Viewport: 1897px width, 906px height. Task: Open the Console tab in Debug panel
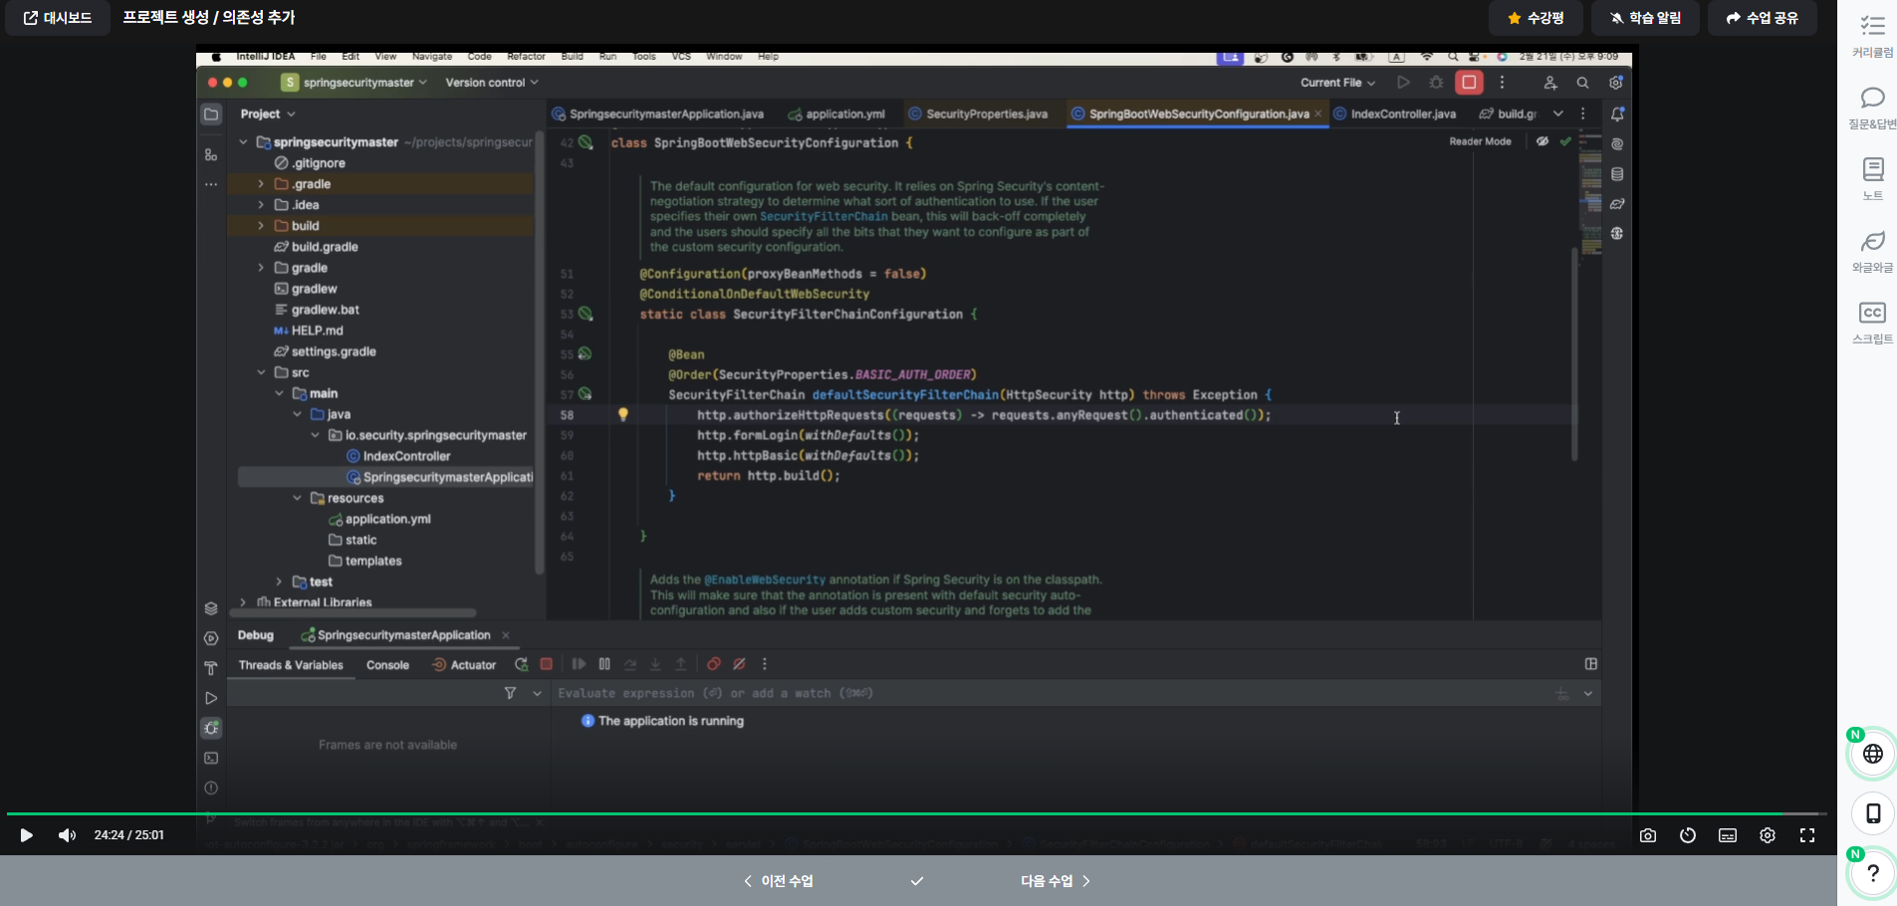pos(387,665)
